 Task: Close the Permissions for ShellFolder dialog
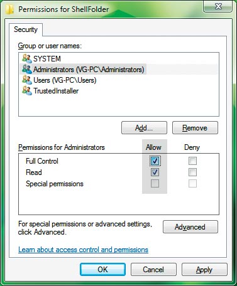click(x=218, y=6)
